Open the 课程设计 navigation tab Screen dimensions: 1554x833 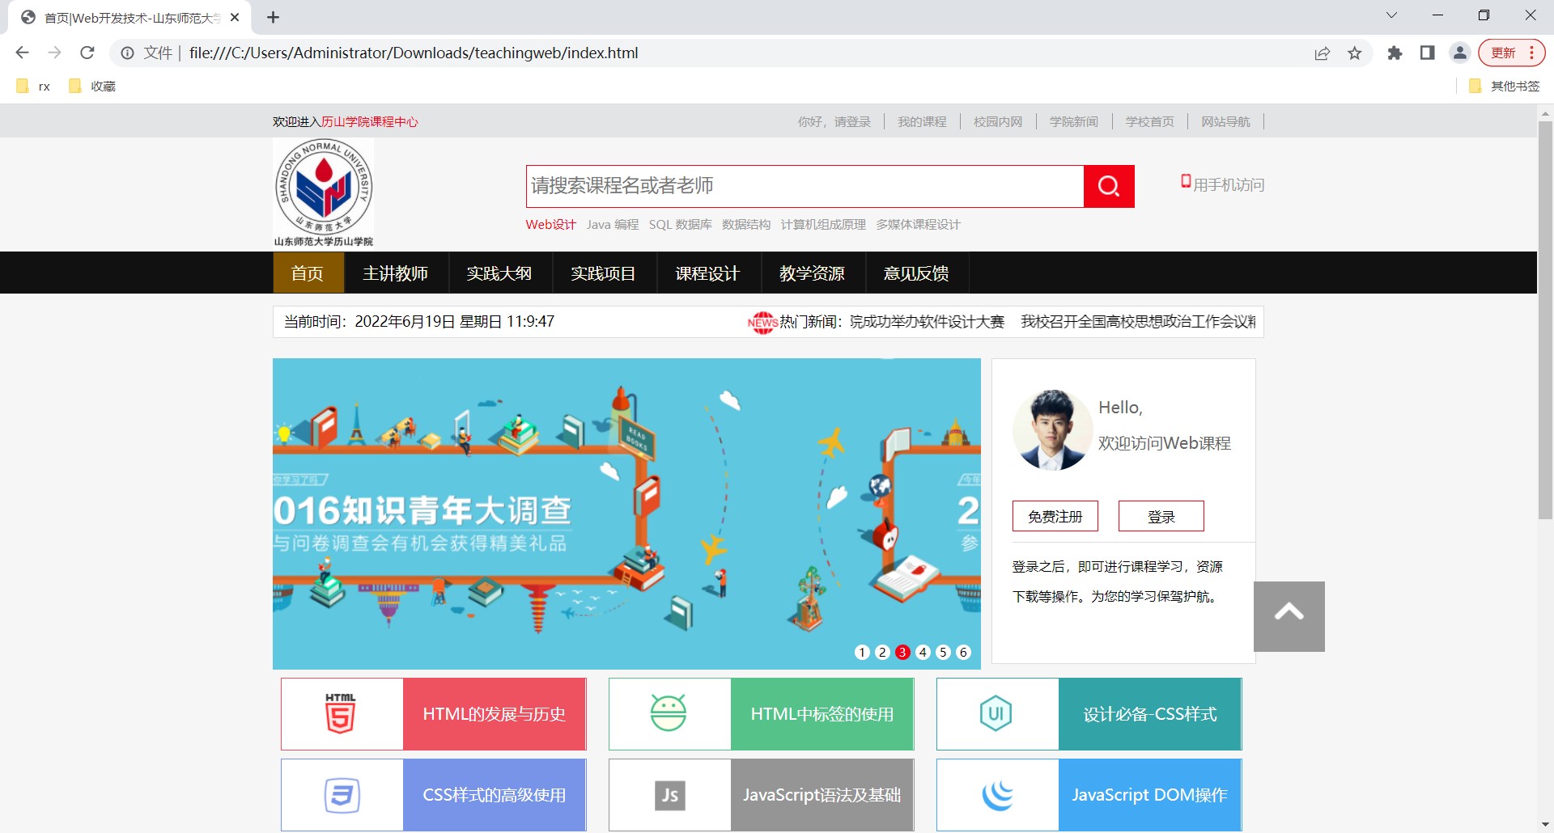tap(707, 273)
